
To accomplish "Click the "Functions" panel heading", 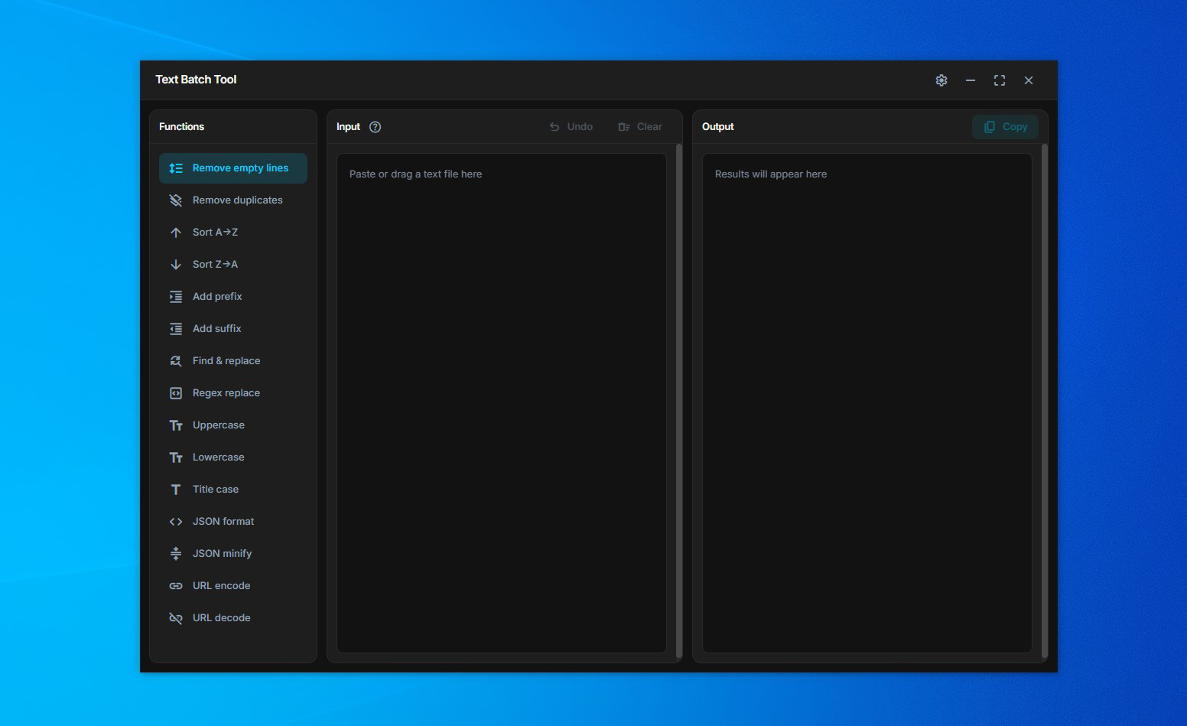I will [182, 127].
